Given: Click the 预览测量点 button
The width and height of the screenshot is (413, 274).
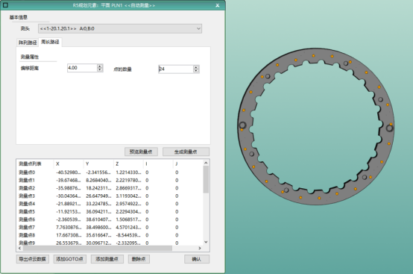Looking at the screenshot, I should [x=141, y=152].
